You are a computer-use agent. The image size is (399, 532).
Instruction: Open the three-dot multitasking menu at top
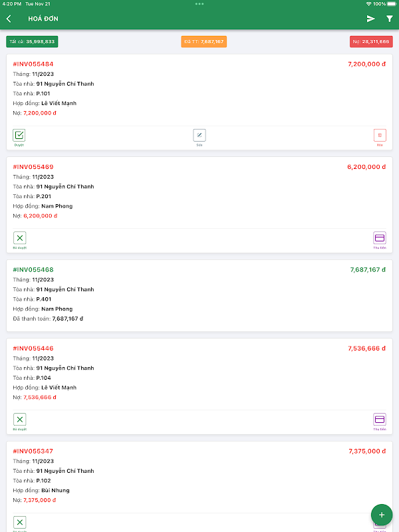[x=199, y=3]
